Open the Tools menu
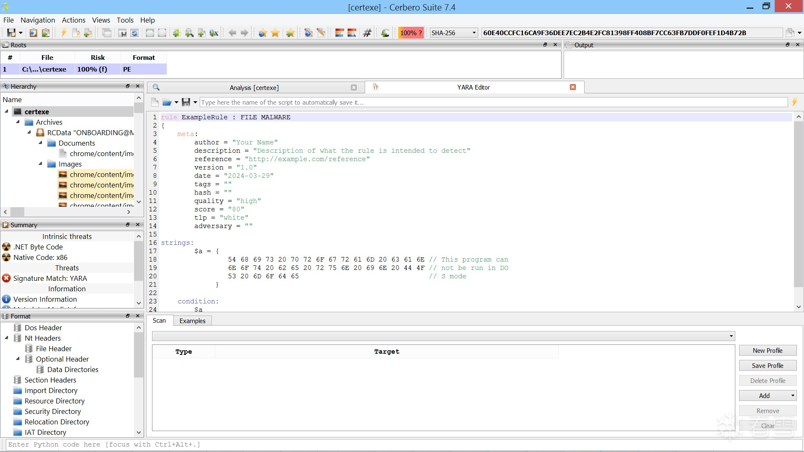804x452 pixels. click(125, 20)
